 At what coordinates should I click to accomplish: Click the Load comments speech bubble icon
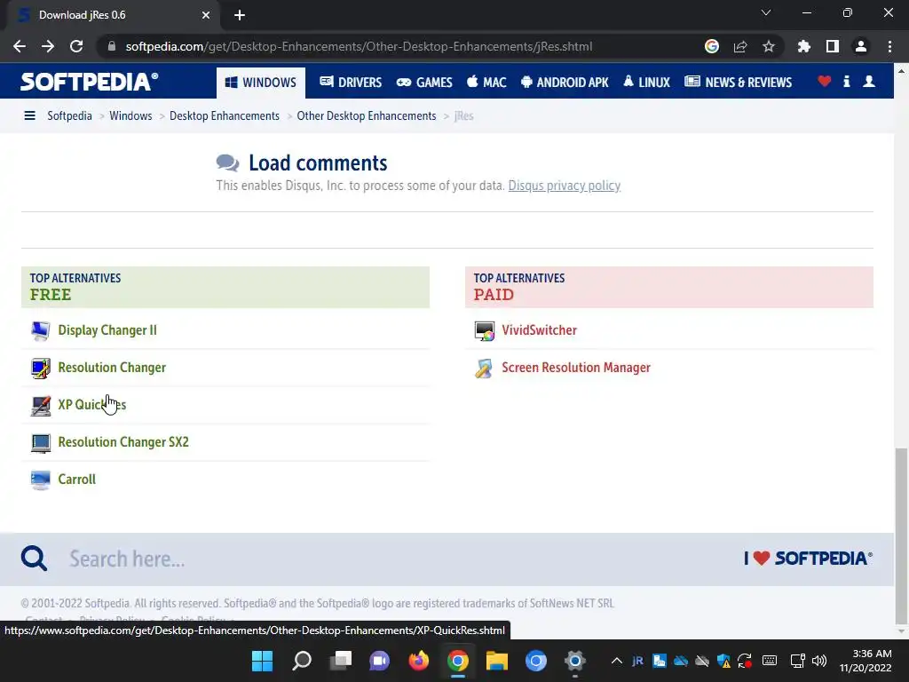[x=227, y=163]
